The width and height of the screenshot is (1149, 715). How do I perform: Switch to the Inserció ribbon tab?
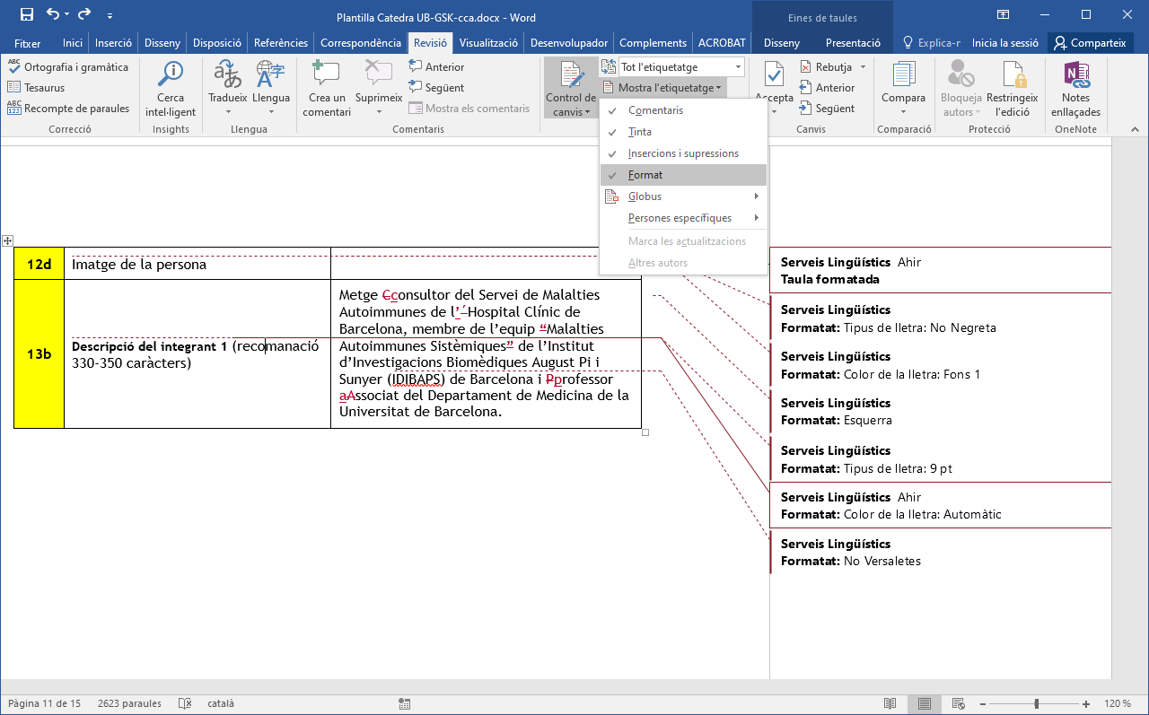pos(113,43)
